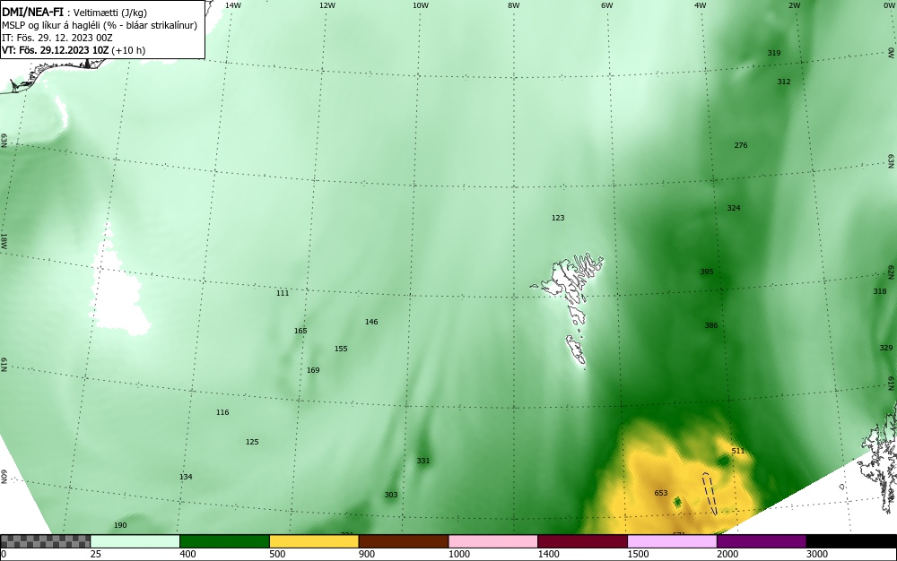The image size is (897, 561).
Task: Select the value '395' on the map
Action: tap(707, 272)
